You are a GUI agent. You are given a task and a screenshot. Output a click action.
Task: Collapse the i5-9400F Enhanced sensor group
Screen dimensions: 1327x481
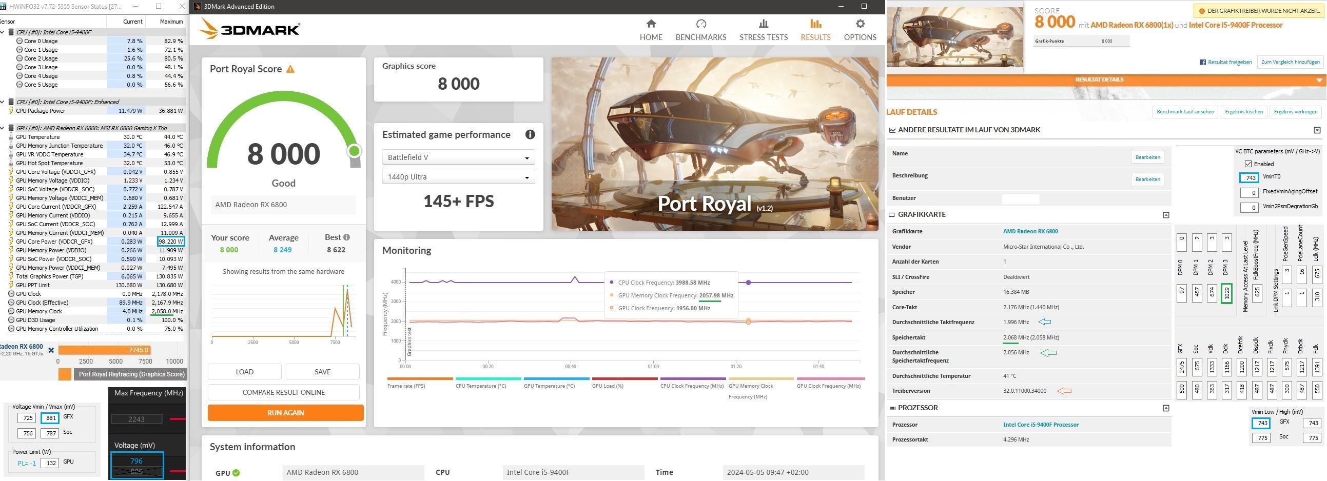3,102
